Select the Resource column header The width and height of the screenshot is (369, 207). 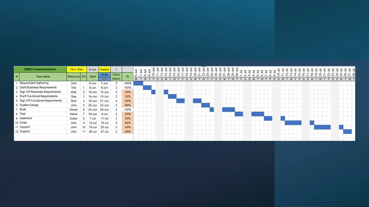click(x=74, y=77)
